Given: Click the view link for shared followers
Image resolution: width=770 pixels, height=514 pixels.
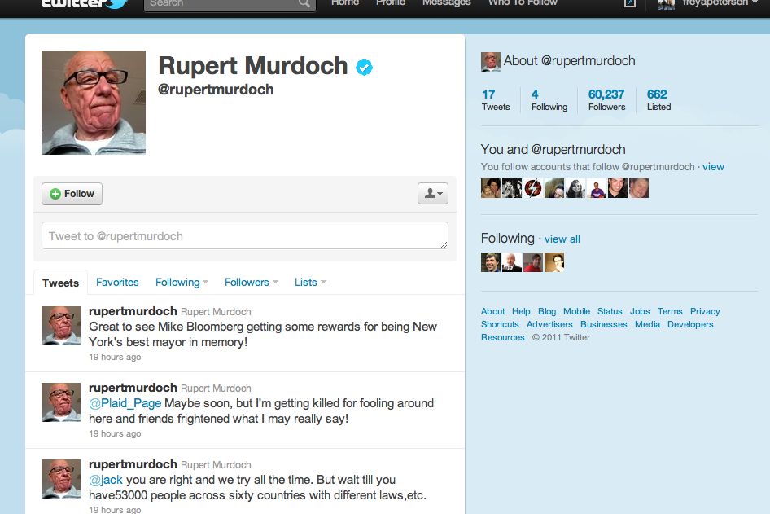Looking at the screenshot, I should coord(713,167).
